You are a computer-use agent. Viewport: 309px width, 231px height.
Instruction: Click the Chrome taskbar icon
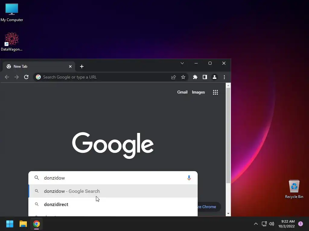point(37,224)
